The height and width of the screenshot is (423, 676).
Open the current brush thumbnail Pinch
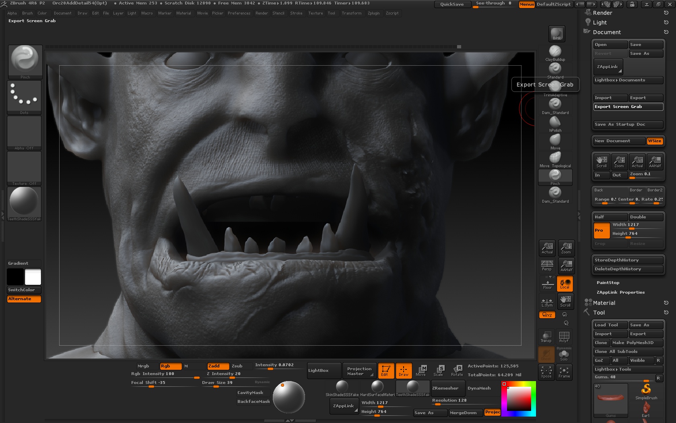click(25, 62)
